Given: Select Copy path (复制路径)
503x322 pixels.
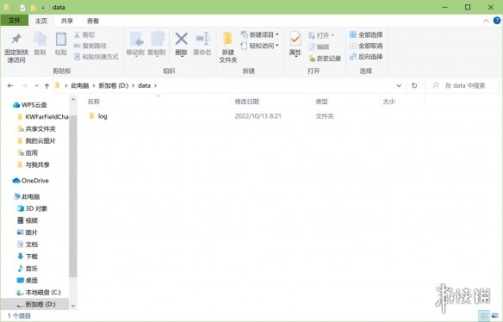Looking at the screenshot, I should (90, 46).
